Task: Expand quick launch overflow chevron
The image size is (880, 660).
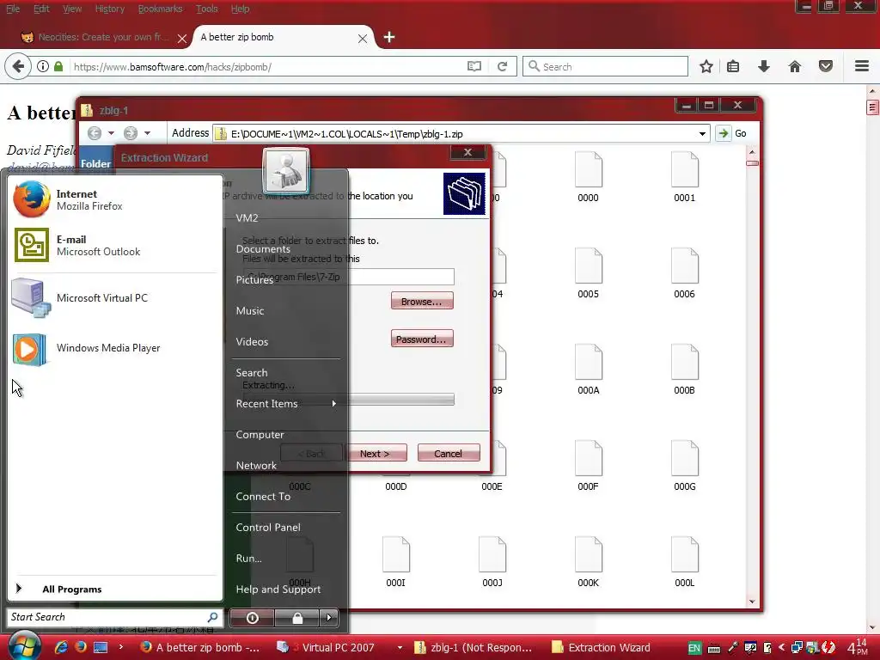Action: tap(120, 646)
